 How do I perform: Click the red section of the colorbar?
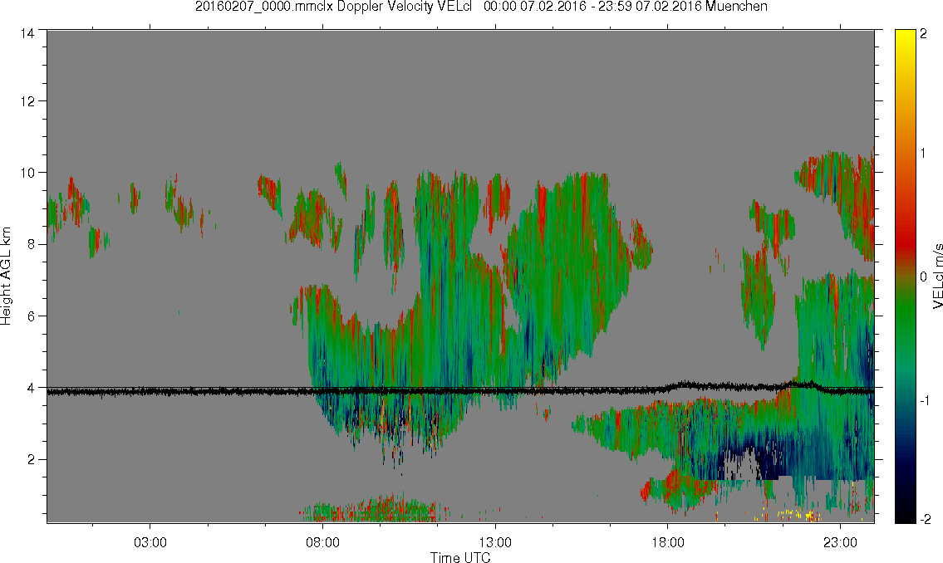905,240
